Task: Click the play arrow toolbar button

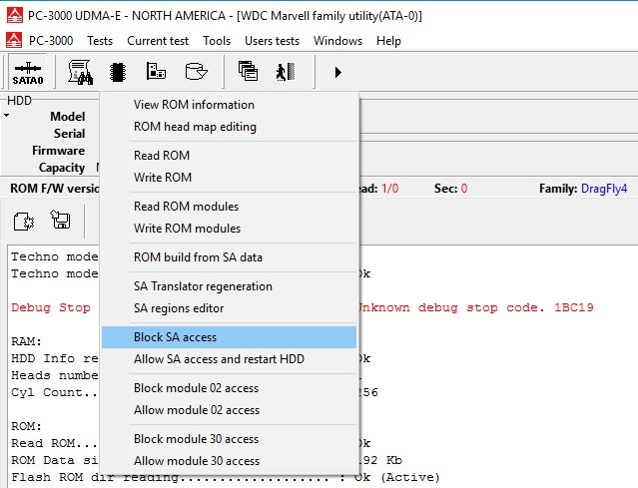Action: 337,73
